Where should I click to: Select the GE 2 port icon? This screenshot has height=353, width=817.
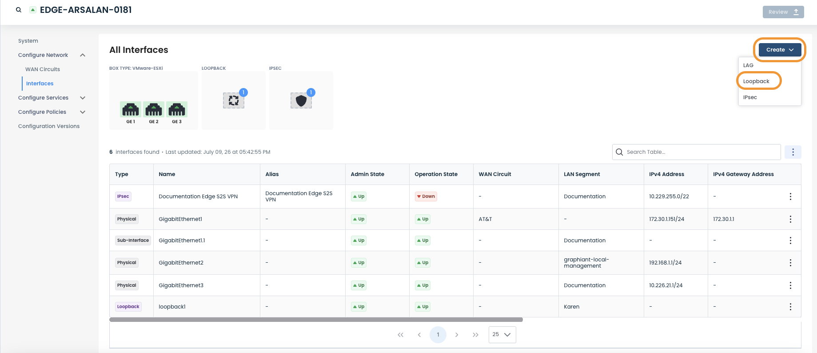(154, 109)
